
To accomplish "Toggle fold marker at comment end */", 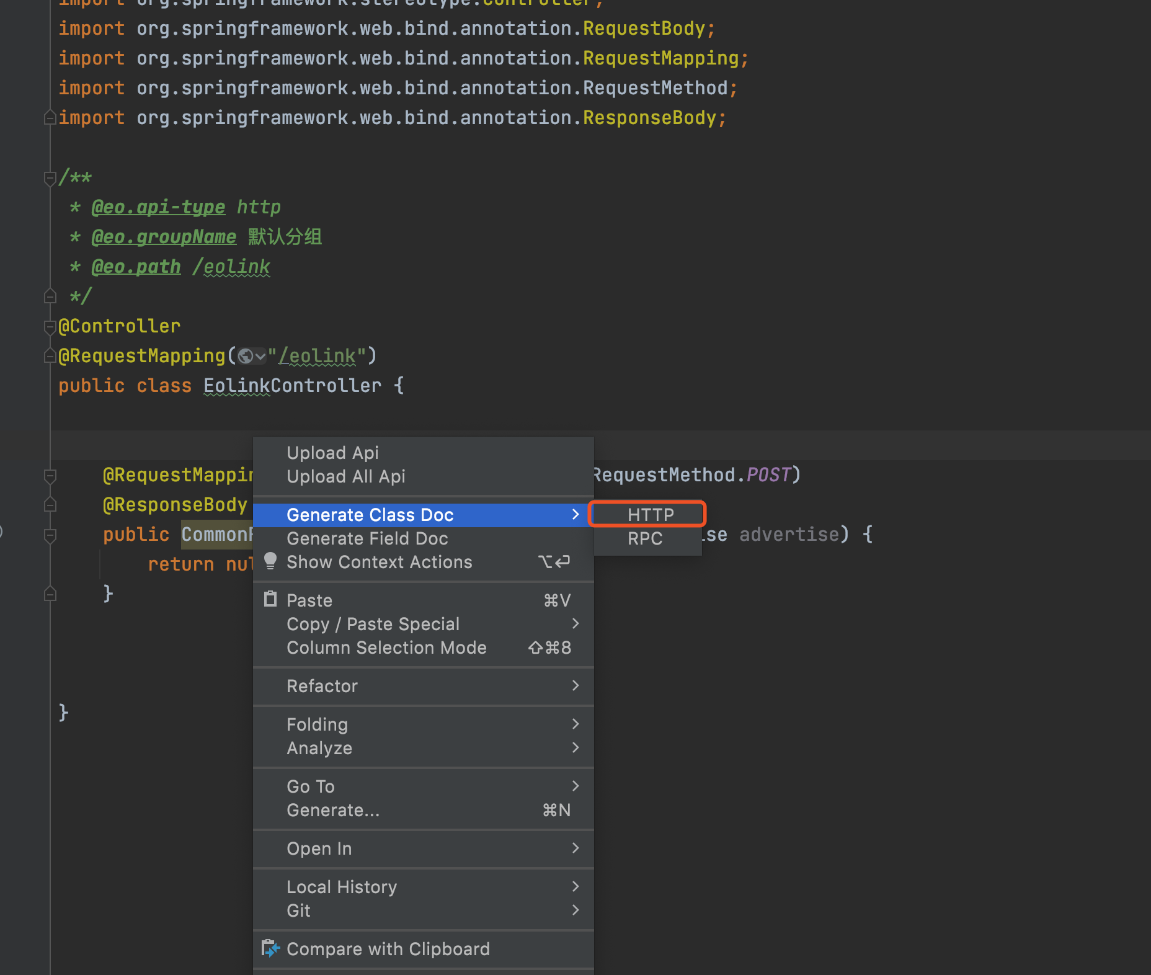I will [x=50, y=296].
